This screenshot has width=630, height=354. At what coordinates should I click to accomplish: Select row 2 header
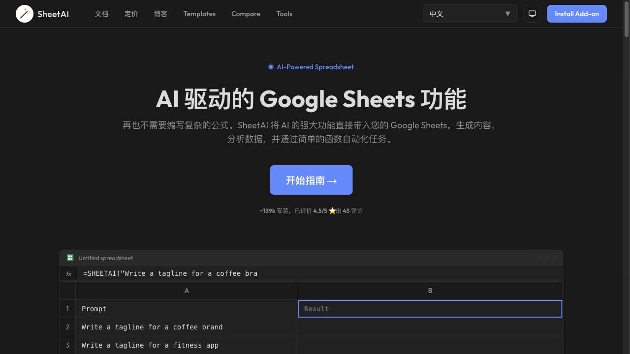click(67, 327)
